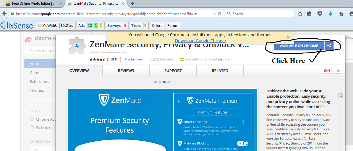The image size is (353, 151).
Task: Bookmark this page with the star icon
Action: (x=300, y=14)
